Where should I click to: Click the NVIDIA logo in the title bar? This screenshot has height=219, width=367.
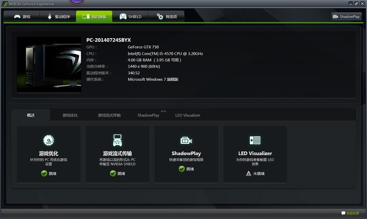(x=5, y=4)
